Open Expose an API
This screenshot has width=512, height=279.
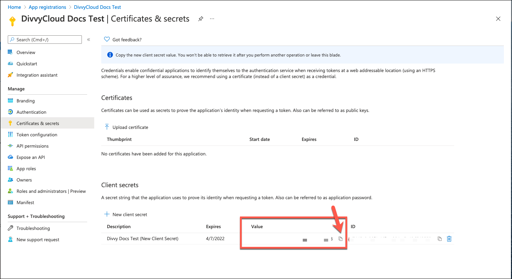click(31, 157)
